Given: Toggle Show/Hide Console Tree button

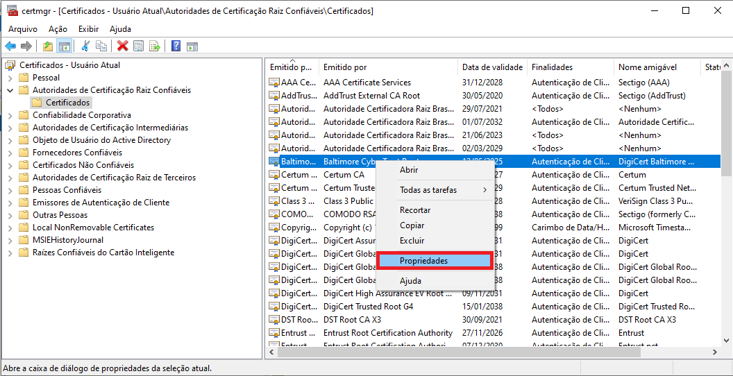Looking at the screenshot, I should 64,46.
